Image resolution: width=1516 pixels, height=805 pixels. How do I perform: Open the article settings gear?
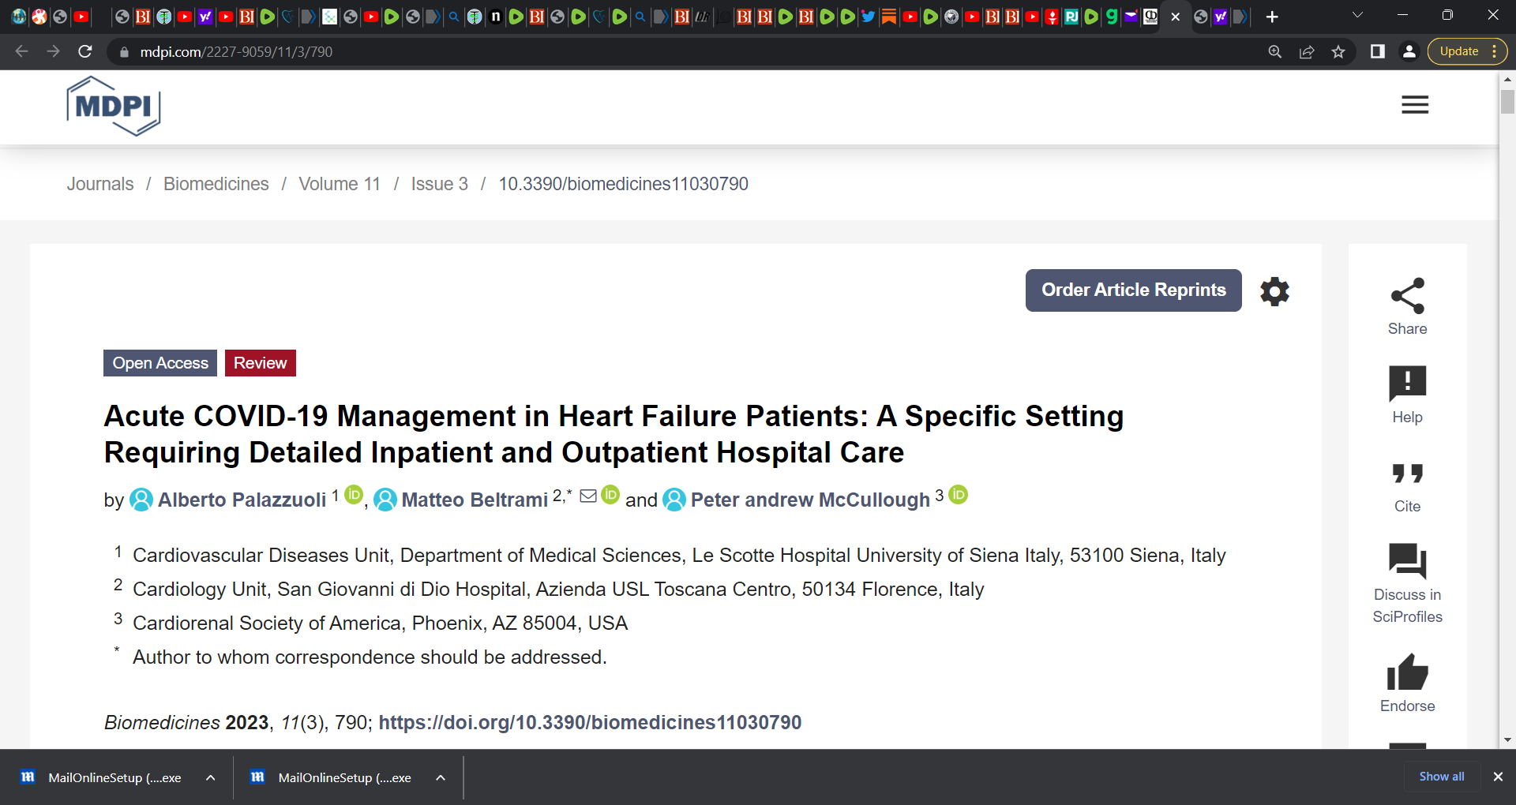pos(1274,291)
